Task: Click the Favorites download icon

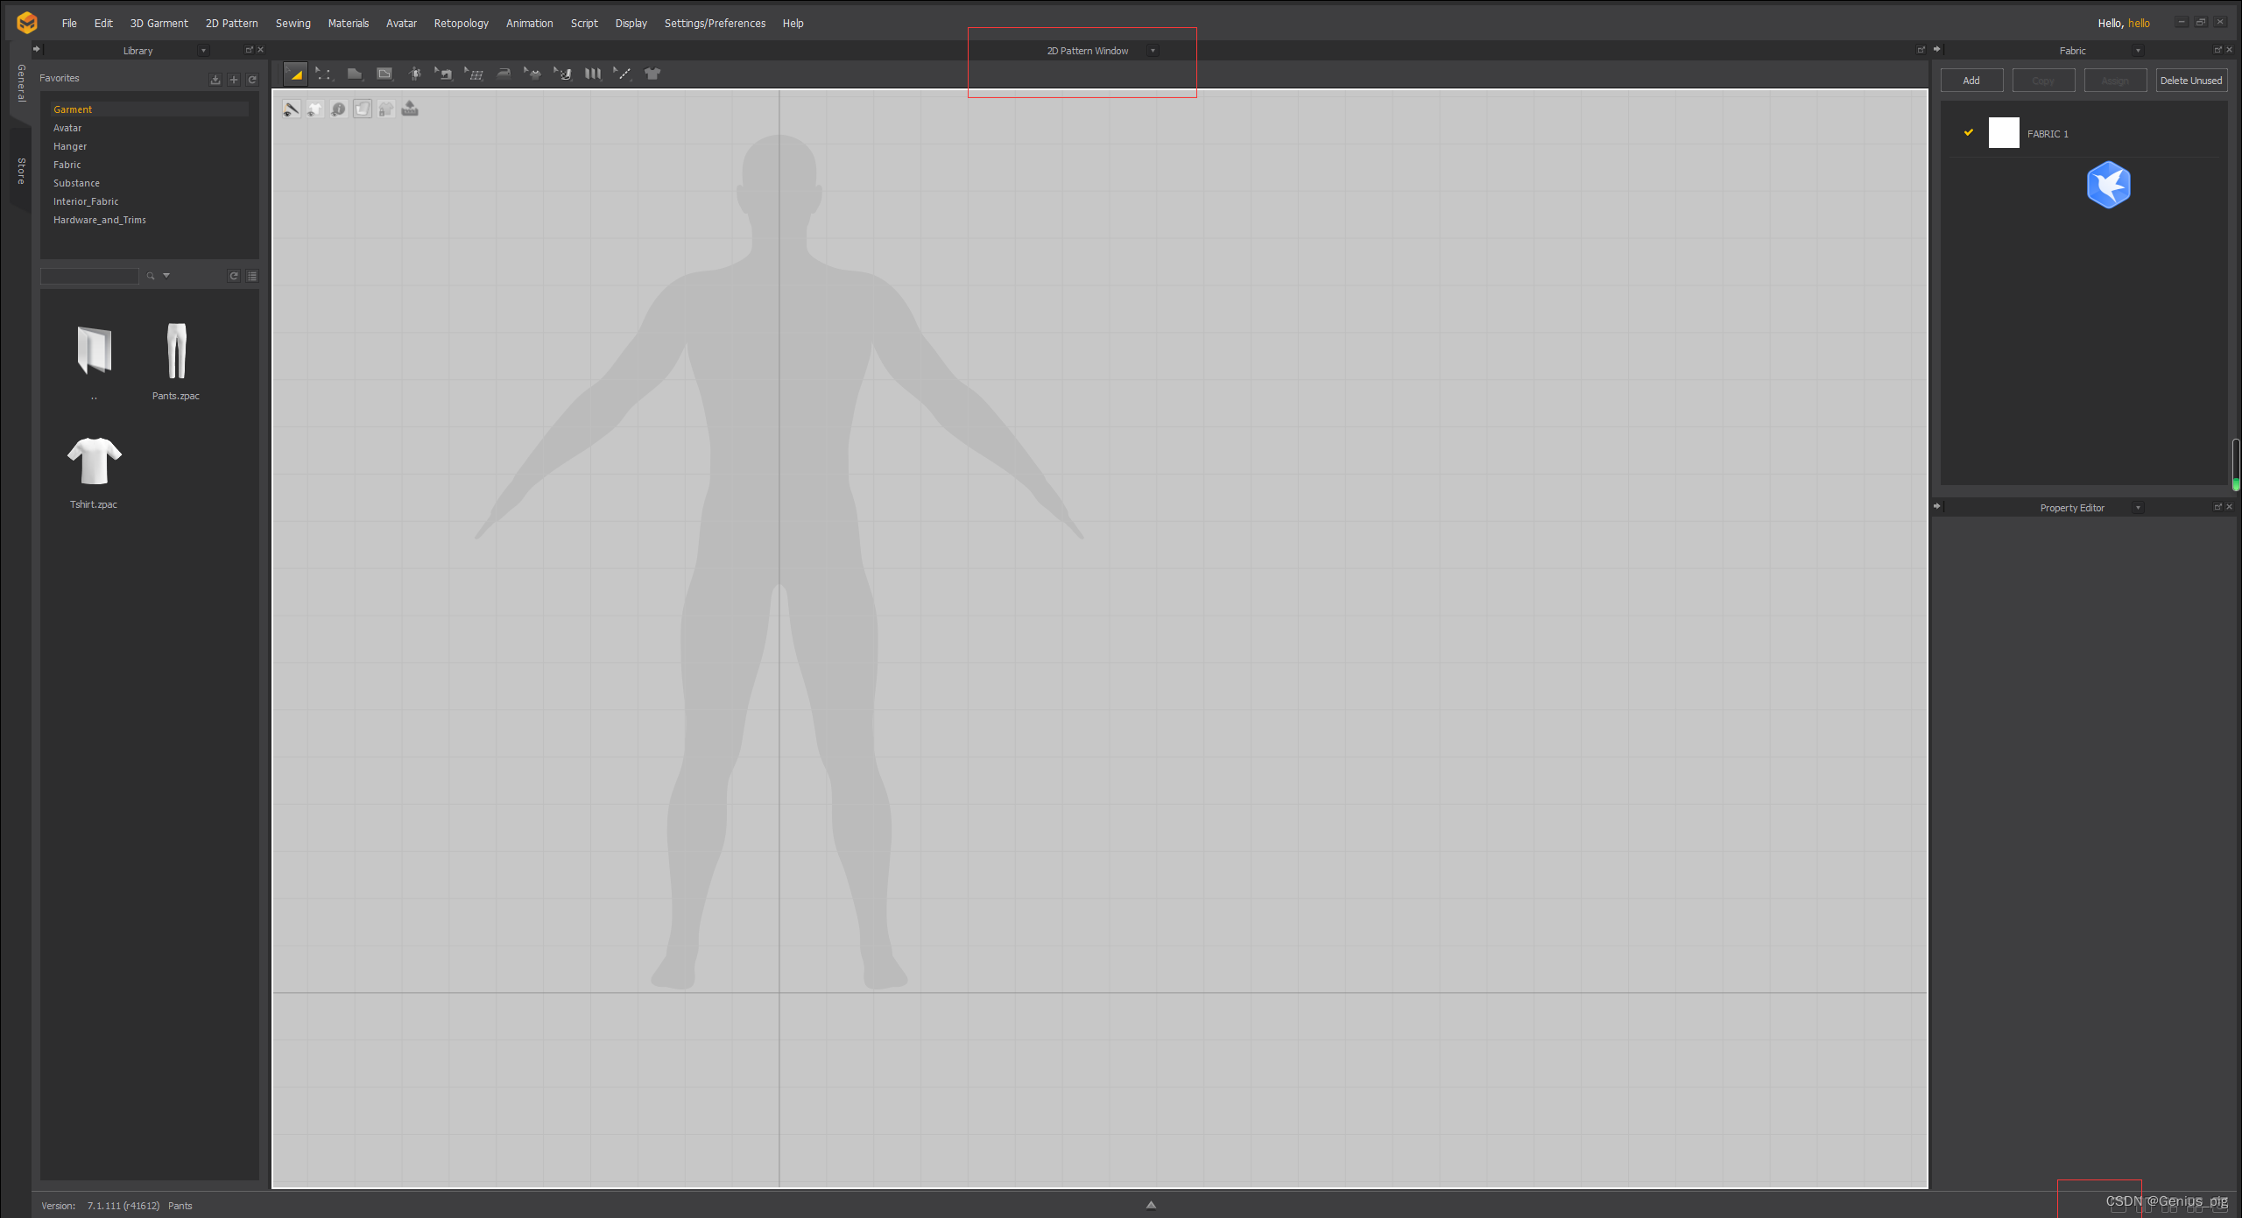Action: (x=215, y=80)
